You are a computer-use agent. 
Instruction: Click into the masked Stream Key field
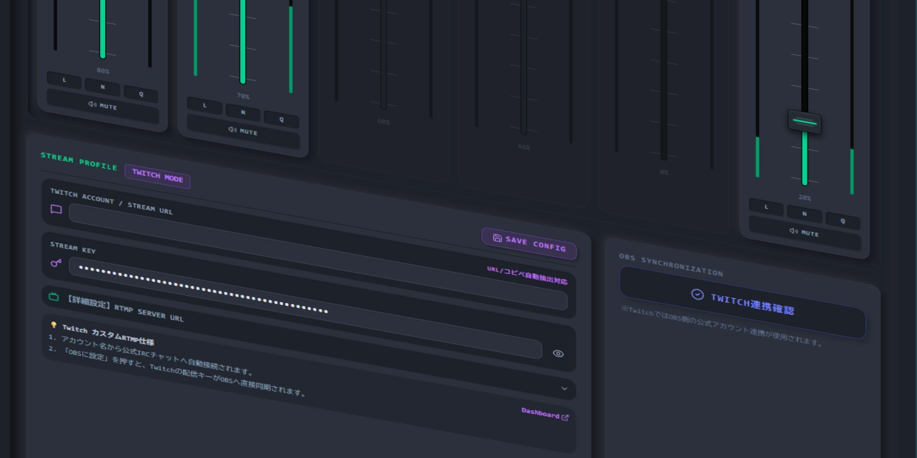pos(306,307)
